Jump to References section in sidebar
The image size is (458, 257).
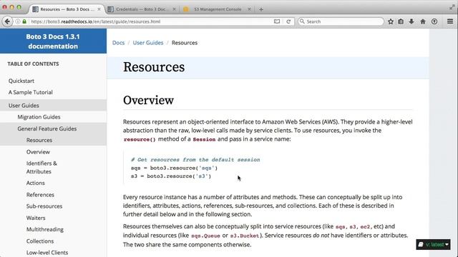pos(40,195)
